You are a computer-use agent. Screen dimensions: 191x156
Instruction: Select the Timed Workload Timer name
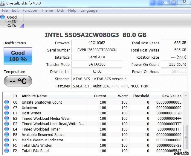tap(41, 129)
